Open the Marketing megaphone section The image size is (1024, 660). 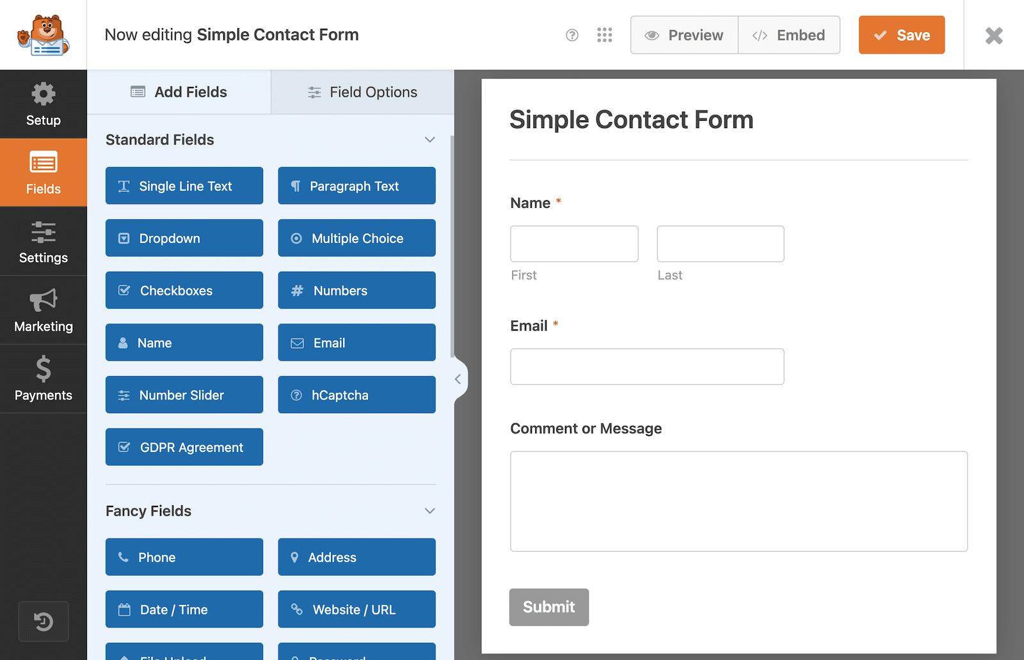coord(43,310)
